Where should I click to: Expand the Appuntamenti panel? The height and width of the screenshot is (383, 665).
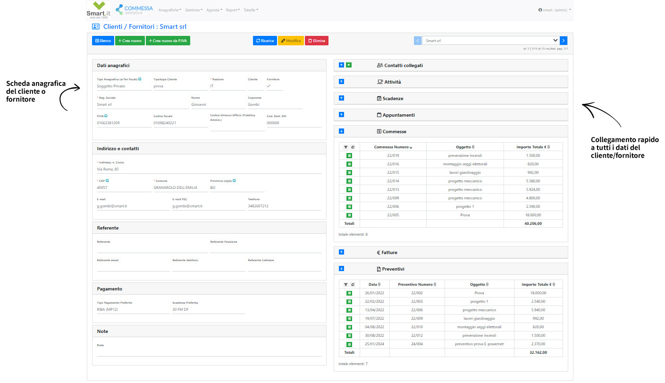pos(342,115)
